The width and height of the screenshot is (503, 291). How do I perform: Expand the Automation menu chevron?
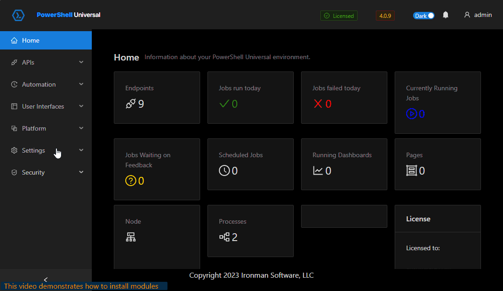coord(81,84)
